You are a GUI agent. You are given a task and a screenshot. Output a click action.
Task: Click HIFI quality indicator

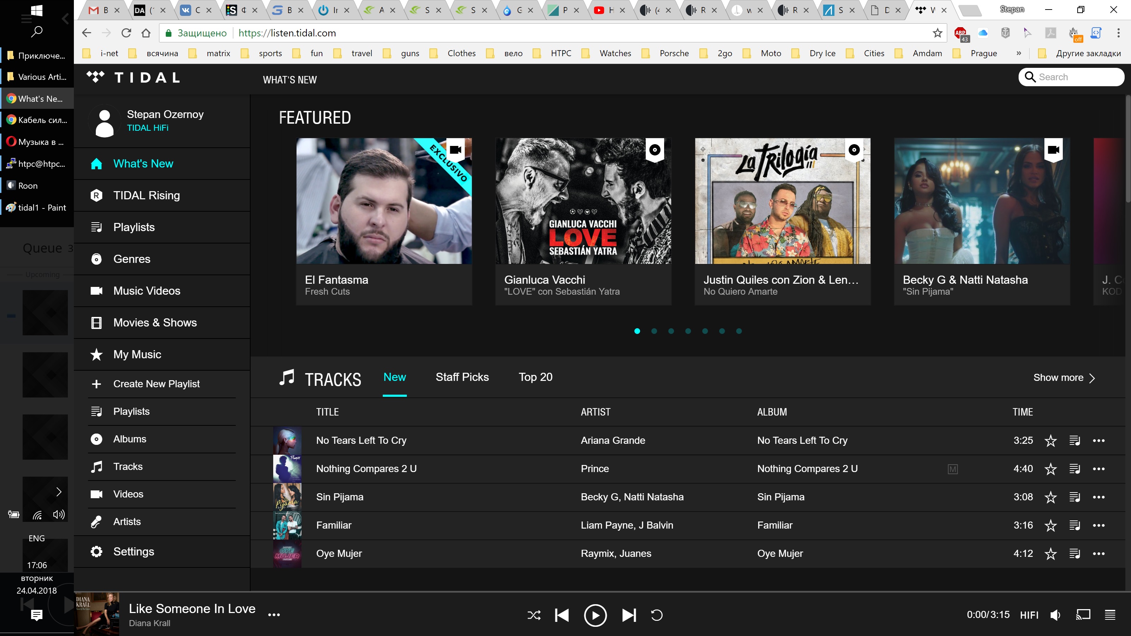(x=1029, y=616)
